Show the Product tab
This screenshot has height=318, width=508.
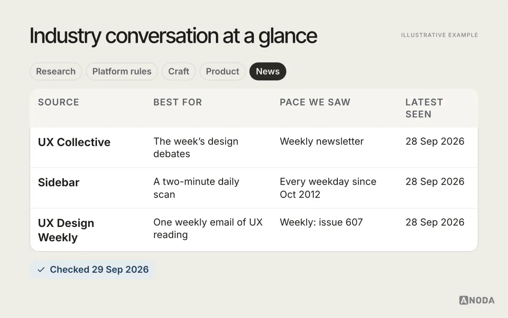click(223, 71)
